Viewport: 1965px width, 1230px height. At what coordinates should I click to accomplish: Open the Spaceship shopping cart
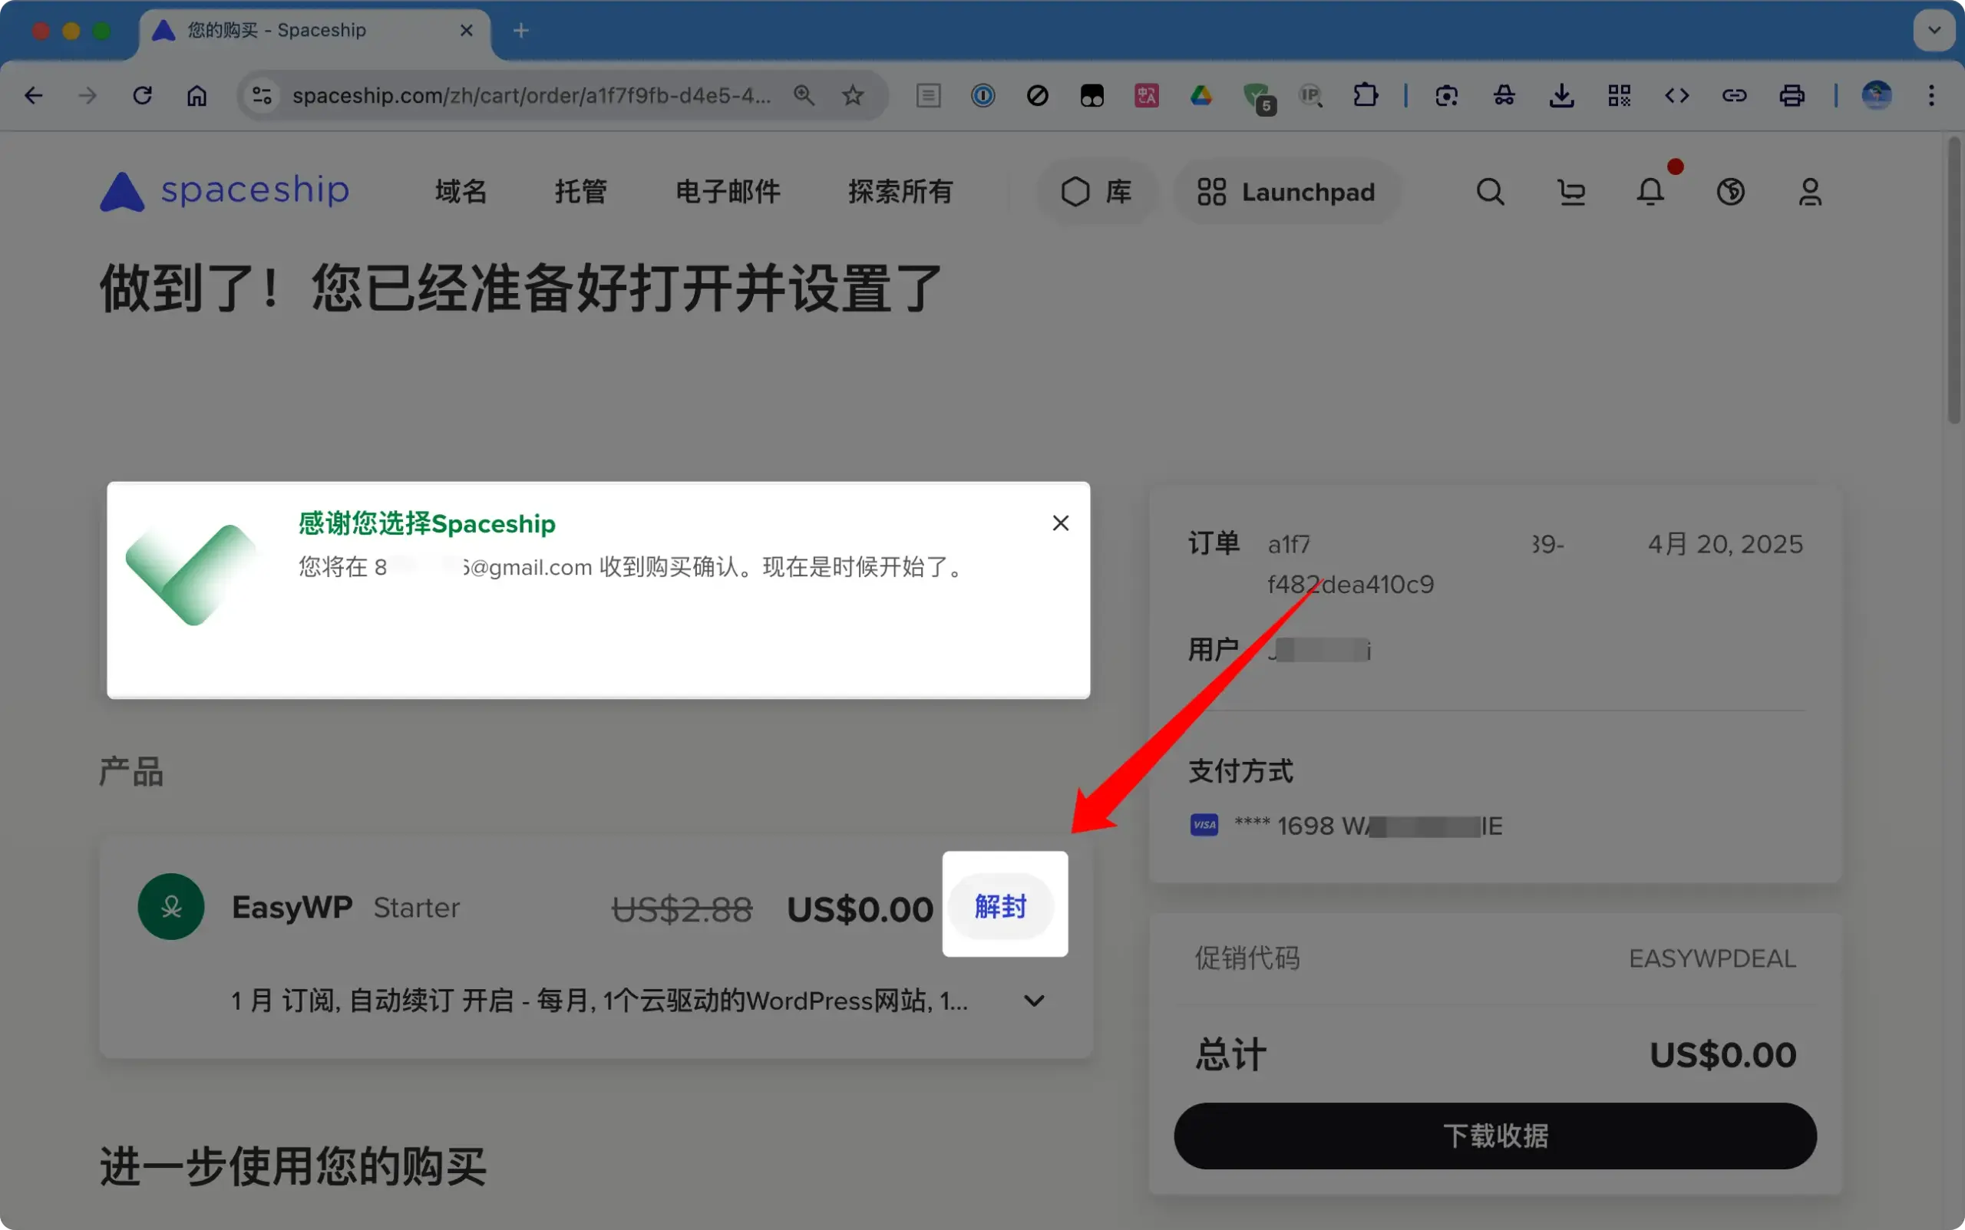(1570, 192)
